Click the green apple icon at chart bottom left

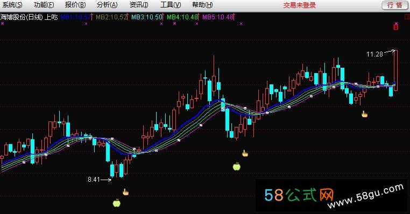pyautogui.click(x=116, y=203)
